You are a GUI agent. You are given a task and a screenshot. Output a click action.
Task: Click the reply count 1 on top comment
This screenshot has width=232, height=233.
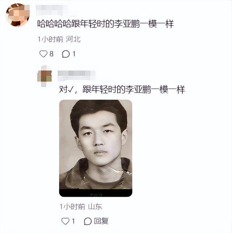tap(74, 54)
